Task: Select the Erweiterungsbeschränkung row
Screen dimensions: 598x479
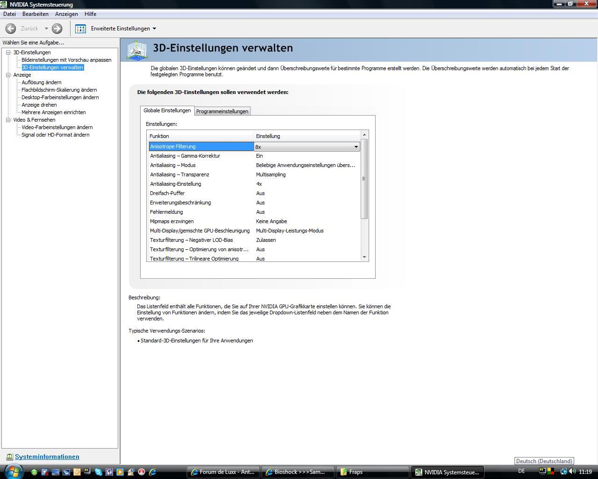Action: tap(255, 203)
